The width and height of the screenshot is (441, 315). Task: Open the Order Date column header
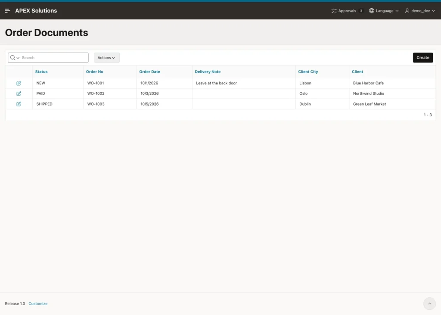pos(149,72)
